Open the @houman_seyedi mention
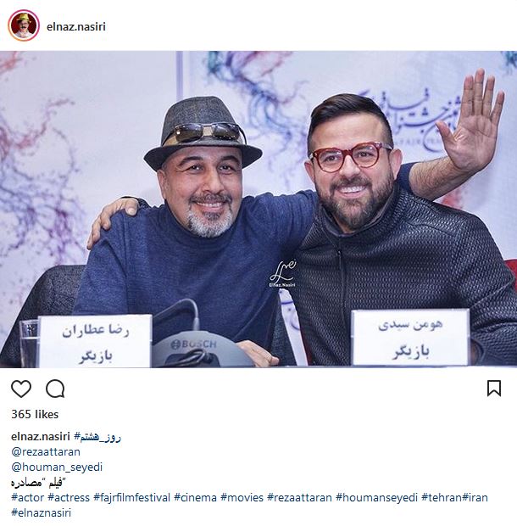 click(x=57, y=467)
